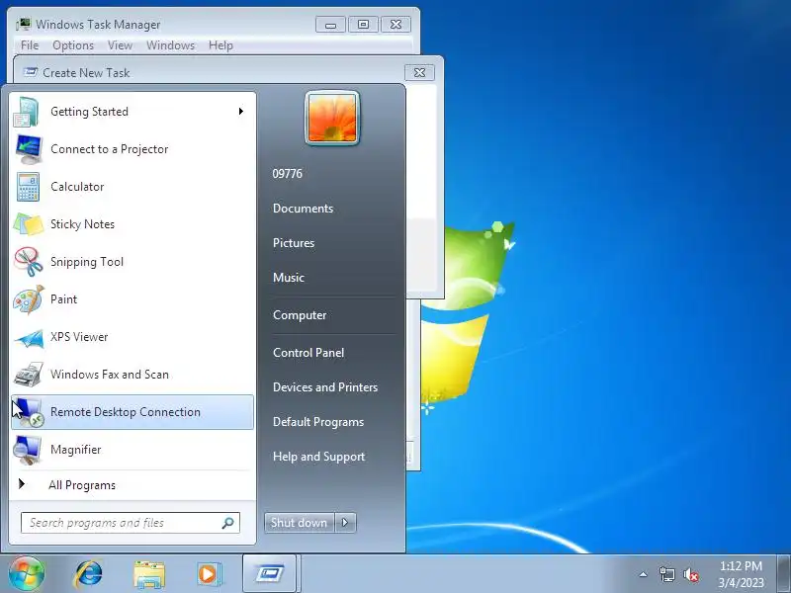Open the Getting Started icon

pyautogui.click(x=27, y=112)
